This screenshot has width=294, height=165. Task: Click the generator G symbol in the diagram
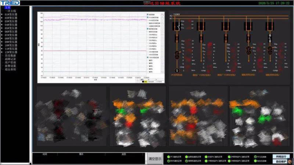point(177,70)
